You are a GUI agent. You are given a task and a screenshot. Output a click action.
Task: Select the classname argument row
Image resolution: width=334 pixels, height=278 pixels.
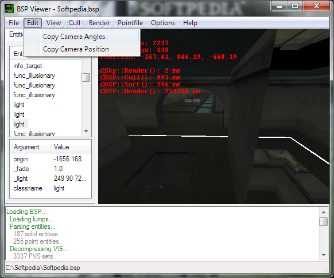[x=51, y=188]
